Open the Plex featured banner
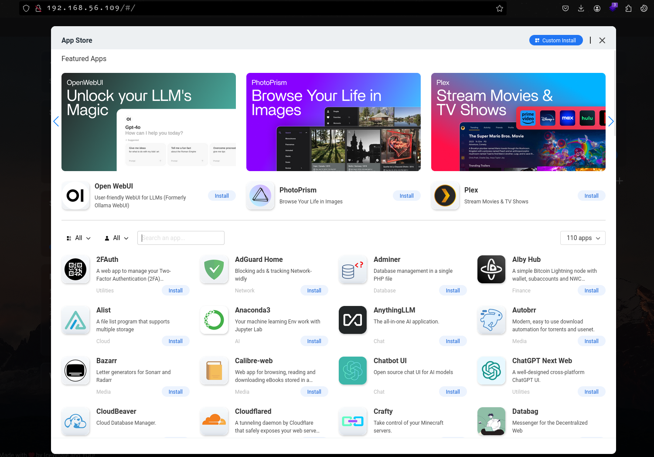 (518, 122)
